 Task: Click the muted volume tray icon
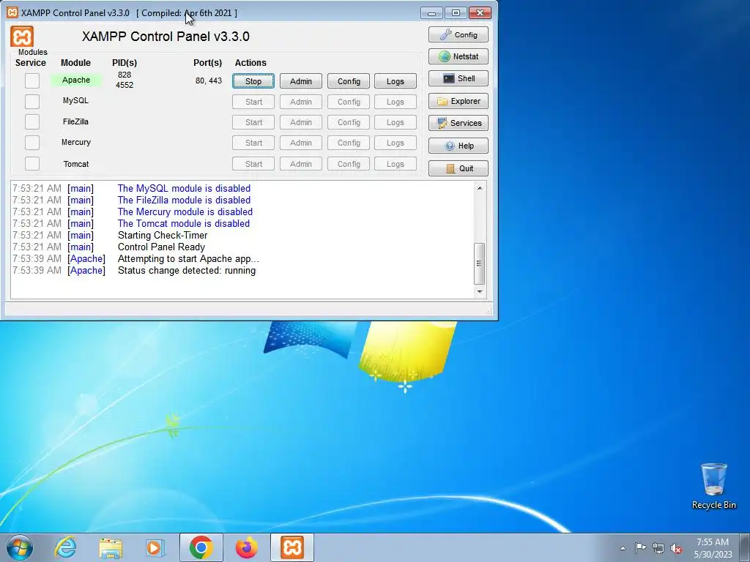click(676, 548)
